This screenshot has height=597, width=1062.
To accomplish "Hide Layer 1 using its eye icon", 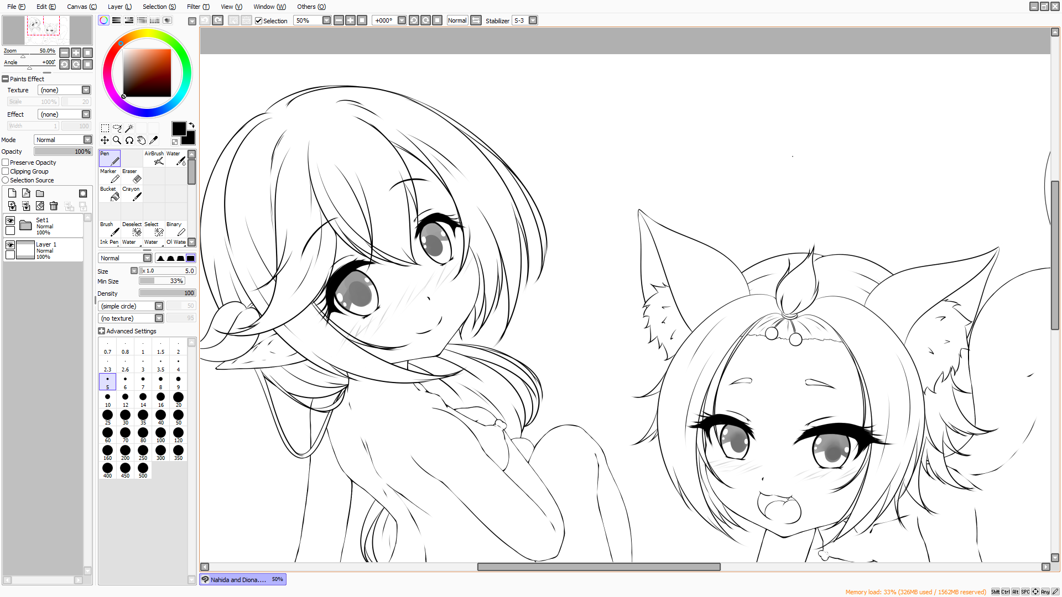I will pyautogui.click(x=10, y=245).
